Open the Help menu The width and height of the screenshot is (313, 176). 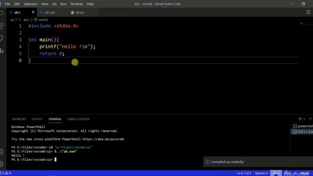click(x=90, y=4)
